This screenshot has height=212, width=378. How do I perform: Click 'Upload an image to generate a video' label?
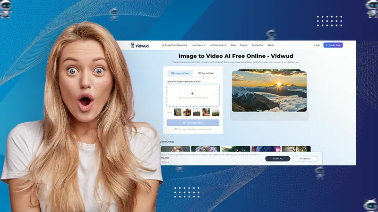[183, 82]
